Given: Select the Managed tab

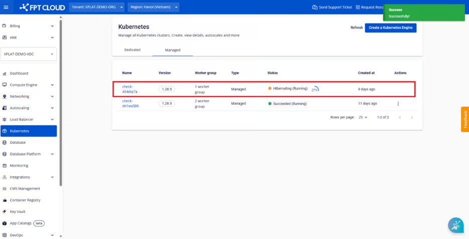Looking at the screenshot, I should [172, 50].
